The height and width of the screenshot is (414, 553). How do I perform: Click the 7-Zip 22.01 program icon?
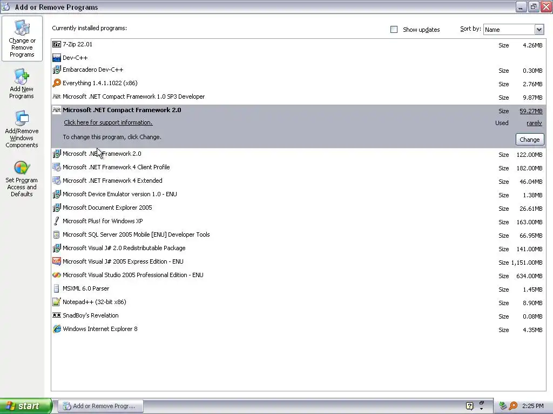click(x=56, y=44)
